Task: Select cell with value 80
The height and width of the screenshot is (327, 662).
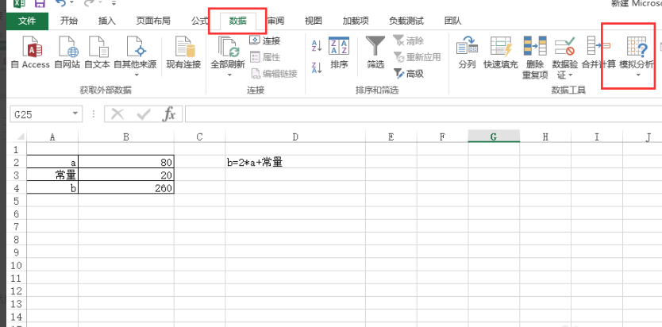Action: (126, 162)
